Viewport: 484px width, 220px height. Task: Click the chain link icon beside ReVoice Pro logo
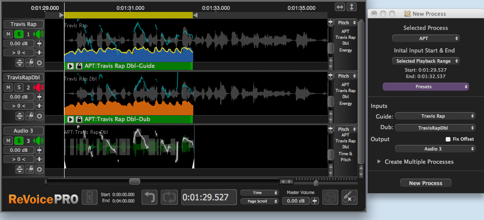click(89, 197)
